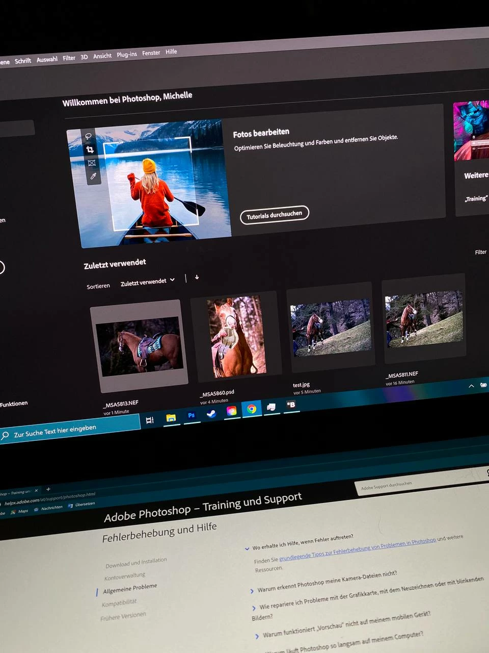
Task: Select the Crop tool icon on tutorial card
Action: click(90, 149)
